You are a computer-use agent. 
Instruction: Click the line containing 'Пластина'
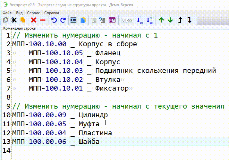[x=62, y=133]
